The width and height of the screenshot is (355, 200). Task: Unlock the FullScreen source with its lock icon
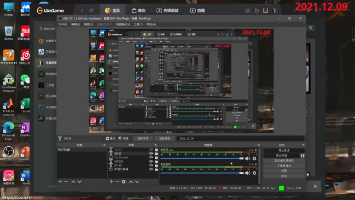click(156, 157)
